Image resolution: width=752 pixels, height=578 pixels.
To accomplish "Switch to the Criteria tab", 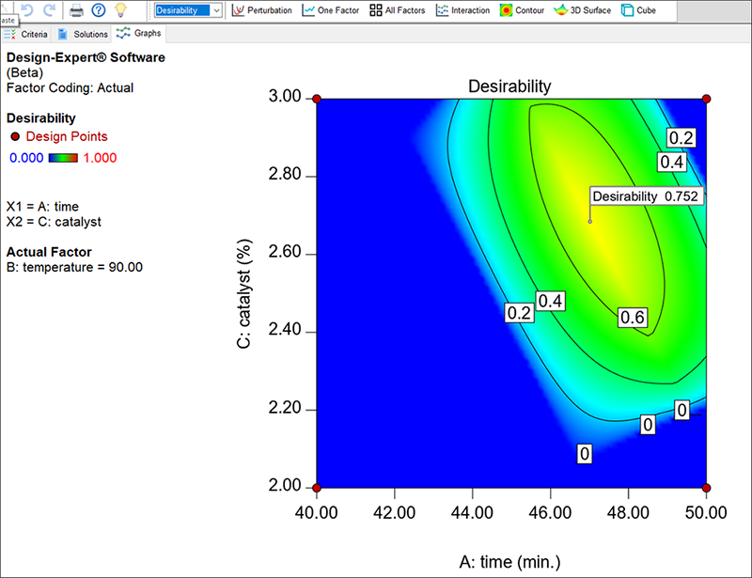I will click(x=26, y=34).
